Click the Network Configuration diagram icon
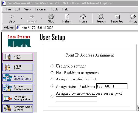This screenshot has height=113, width=140. [x=7, y=77]
